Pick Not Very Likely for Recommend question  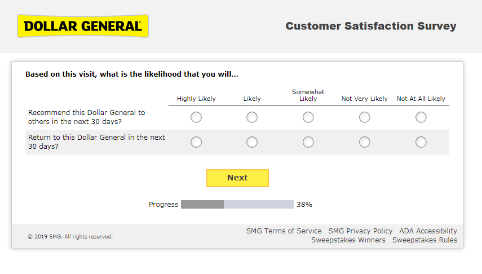(x=365, y=117)
